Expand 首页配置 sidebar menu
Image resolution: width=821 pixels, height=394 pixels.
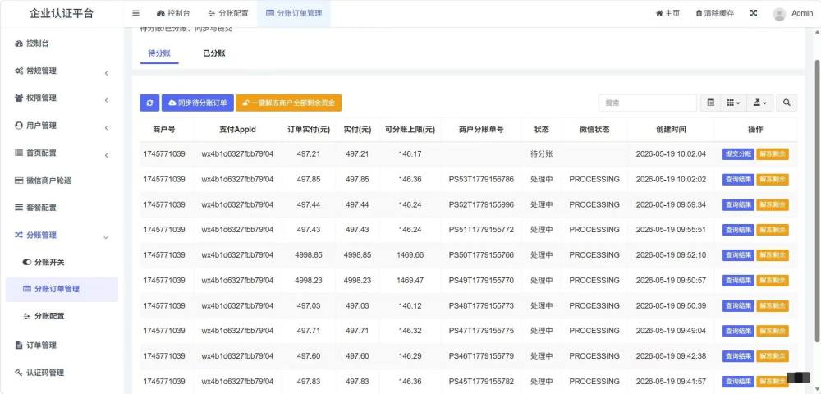62,153
